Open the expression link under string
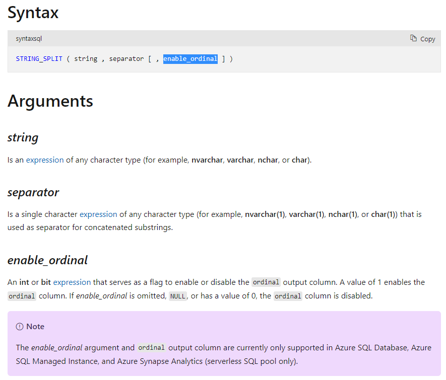This screenshot has width=446, height=380. [x=45, y=160]
